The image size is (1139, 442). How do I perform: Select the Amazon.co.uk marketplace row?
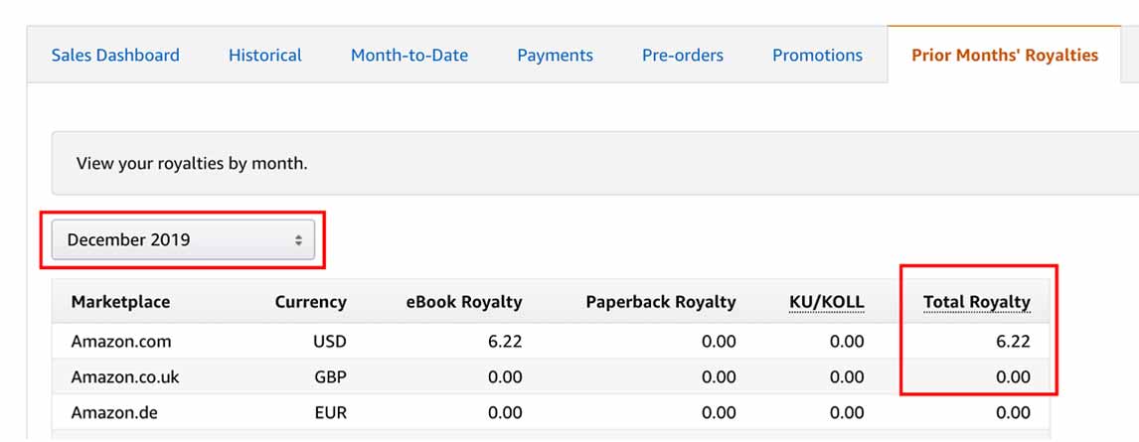coord(551,376)
